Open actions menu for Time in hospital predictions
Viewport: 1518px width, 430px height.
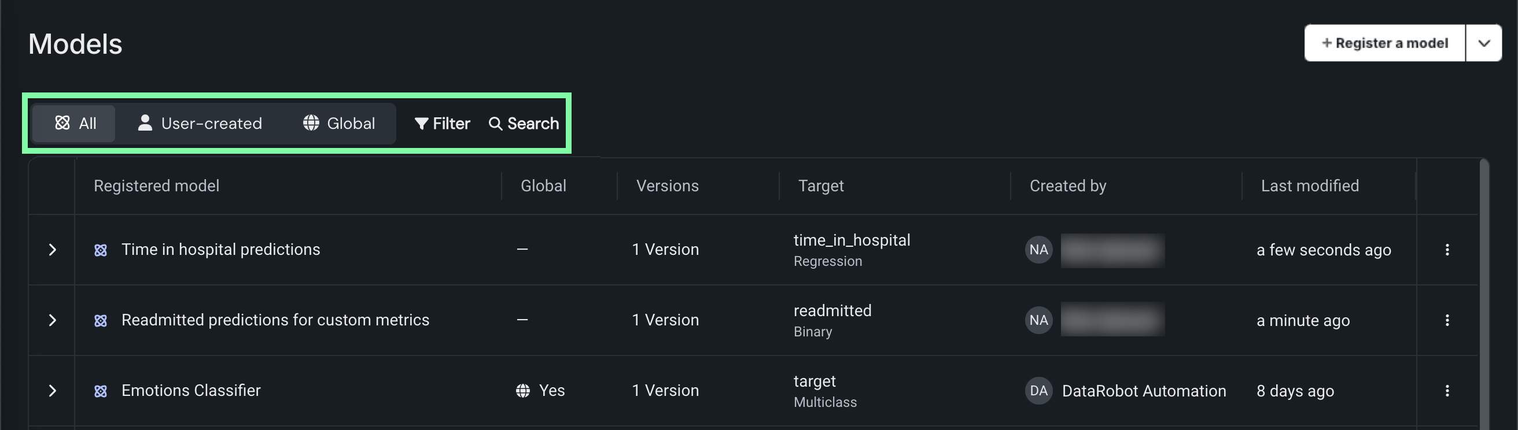click(1447, 250)
